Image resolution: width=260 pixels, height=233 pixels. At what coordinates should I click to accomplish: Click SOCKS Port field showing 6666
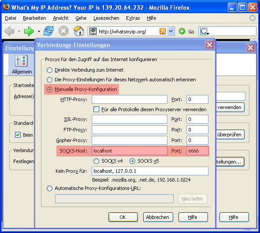pos(197,151)
